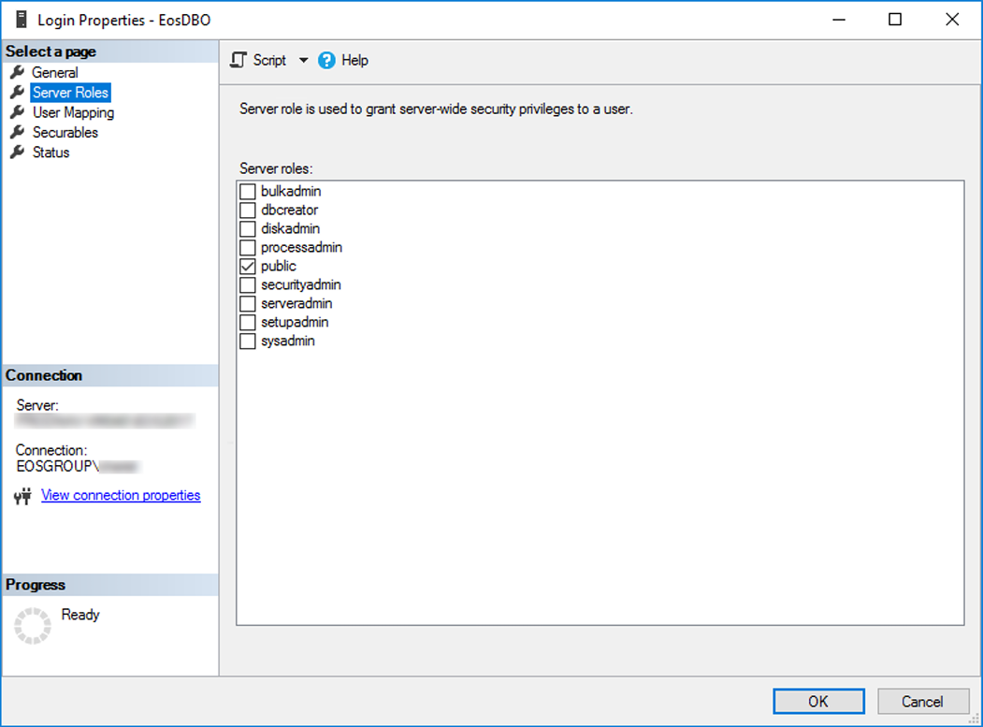Open the Securables page
This screenshot has height=727, width=983.
click(x=65, y=133)
